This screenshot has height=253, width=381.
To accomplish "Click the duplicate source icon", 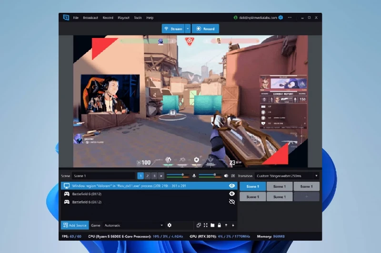I will 199,225.
